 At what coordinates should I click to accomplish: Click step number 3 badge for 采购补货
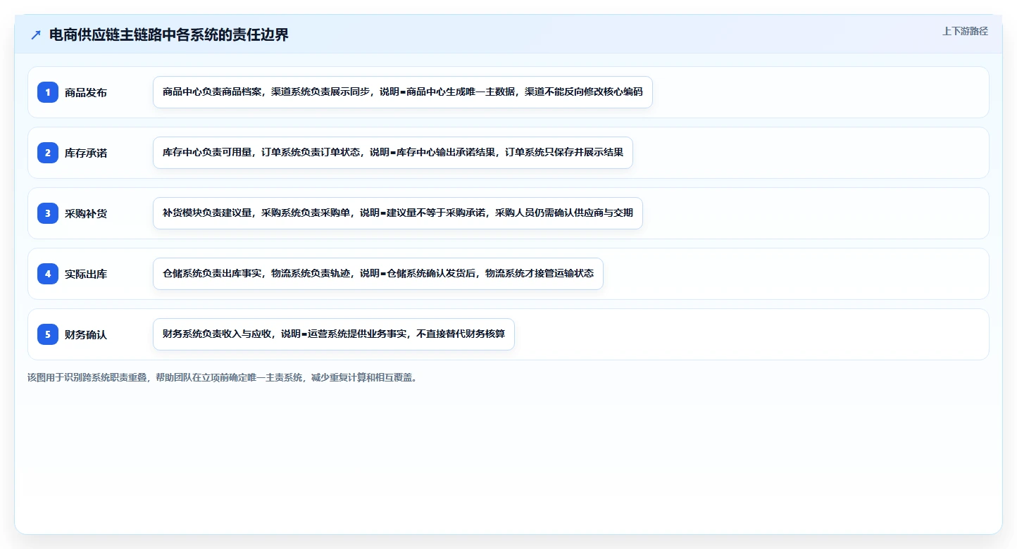click(x=48, y=213)
